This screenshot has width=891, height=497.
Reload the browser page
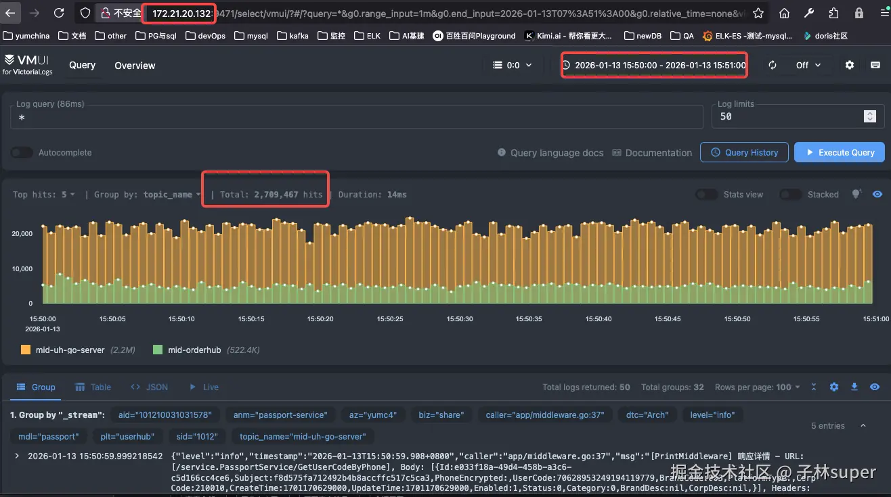59,13
